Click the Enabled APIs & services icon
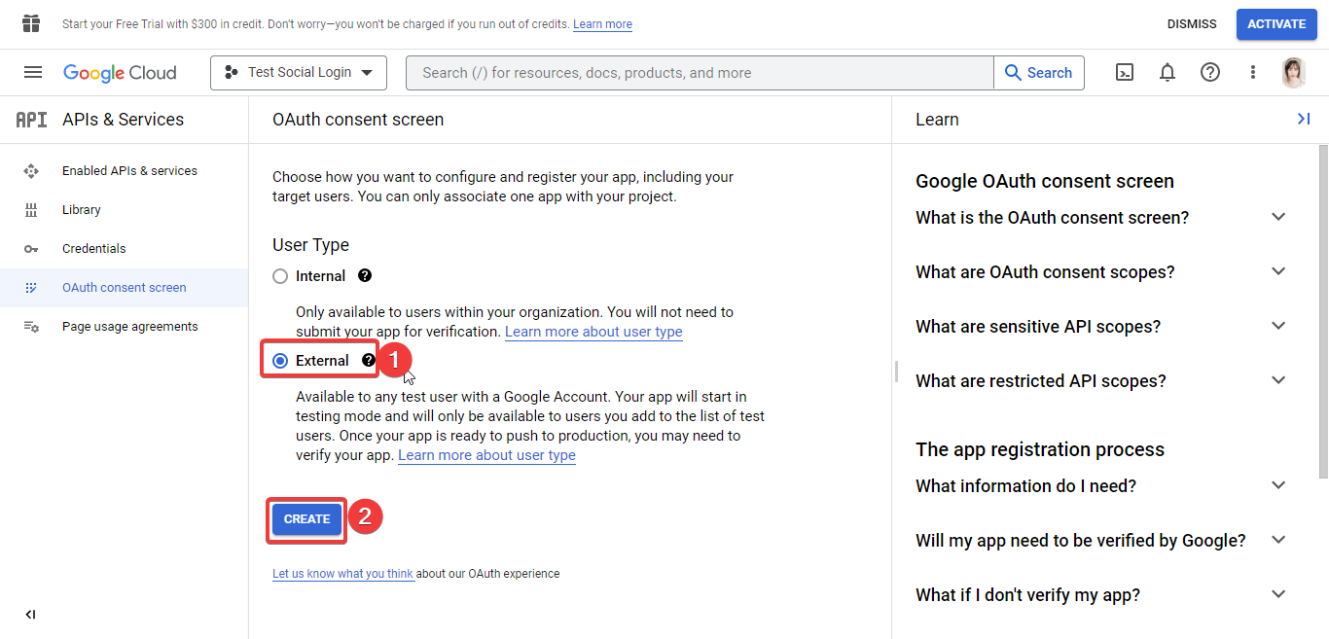This screenshot has height=639, width=1329. tap(31, 171)
